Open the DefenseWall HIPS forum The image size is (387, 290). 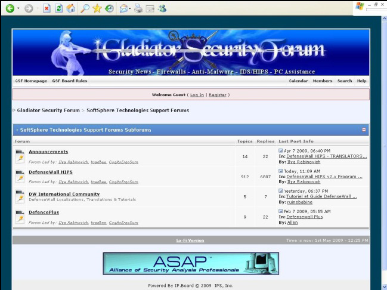point(51,172)
